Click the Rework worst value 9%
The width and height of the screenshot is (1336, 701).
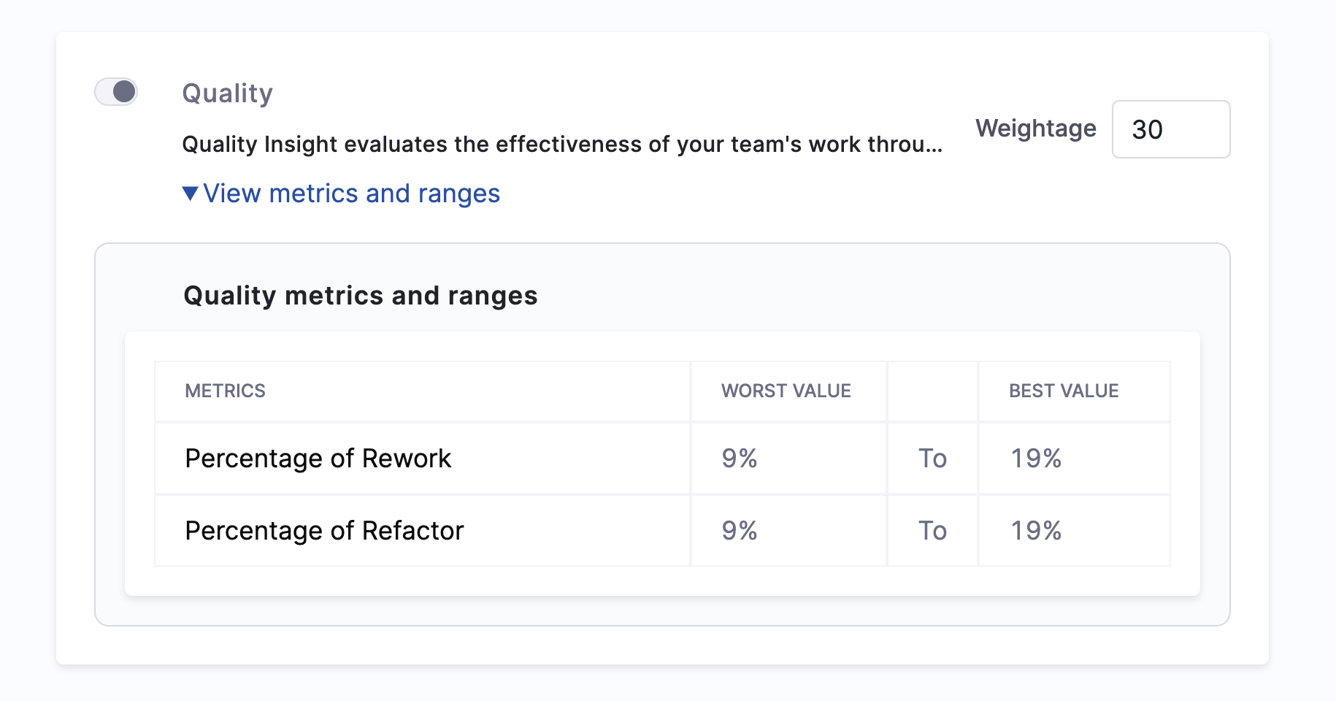click(739, 459)
